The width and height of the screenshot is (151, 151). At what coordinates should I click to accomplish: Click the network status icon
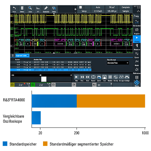(138, 11)
